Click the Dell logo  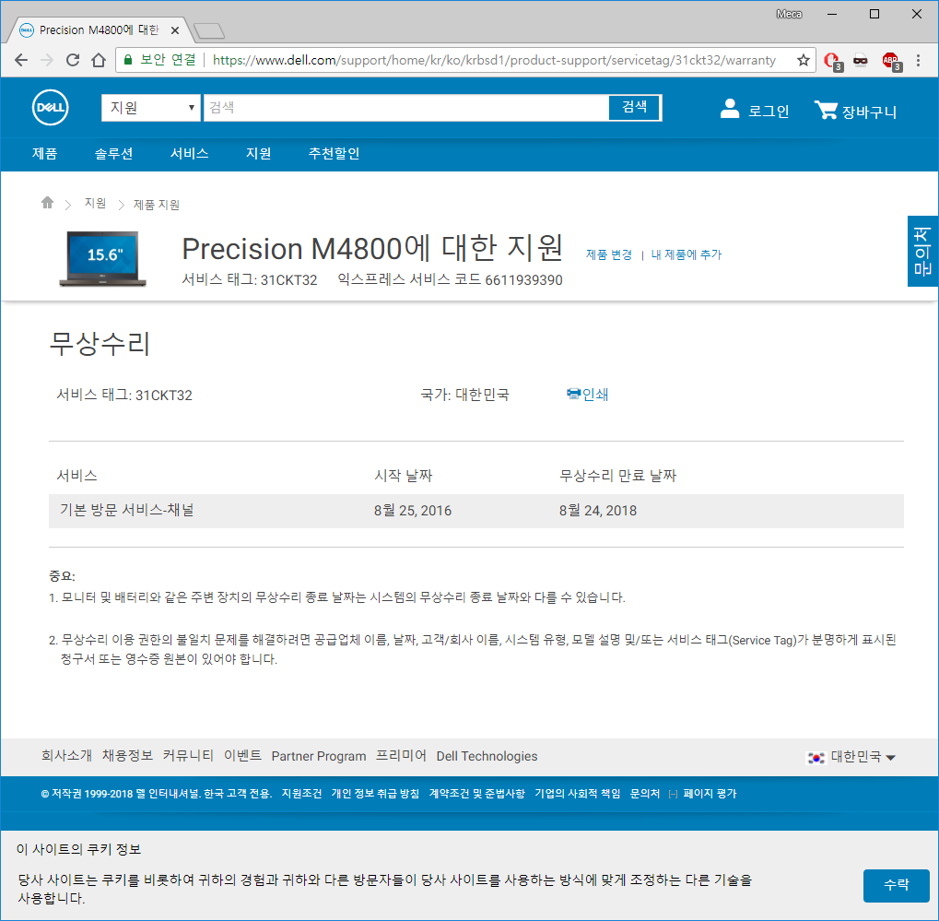tap(51, 108)
